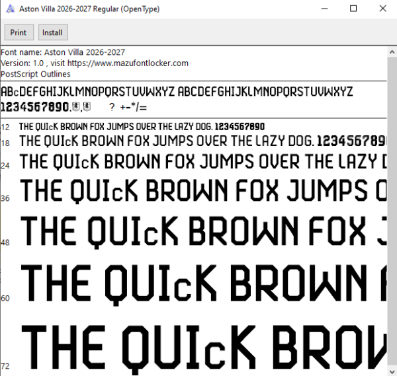The height and width of the screenshot is (376, 397).
Task: Click the Print button
Action: pyautogui.click(x=19, y=32)
